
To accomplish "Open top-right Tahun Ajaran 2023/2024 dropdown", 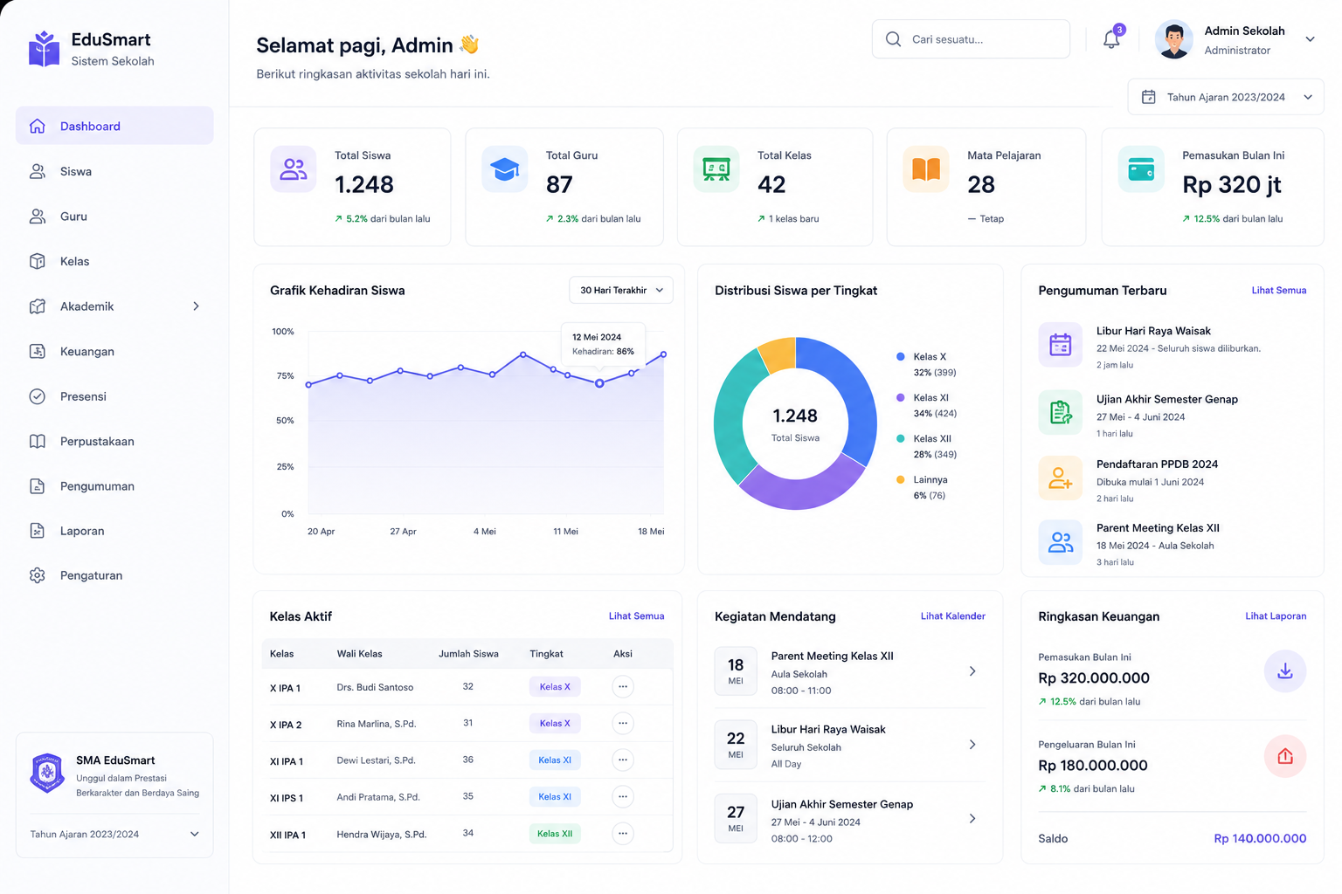I will [1226, 97].
